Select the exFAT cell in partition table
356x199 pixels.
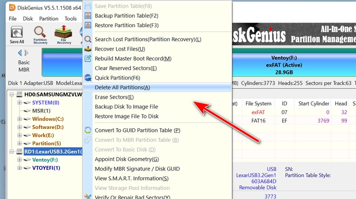pos(258,112)
